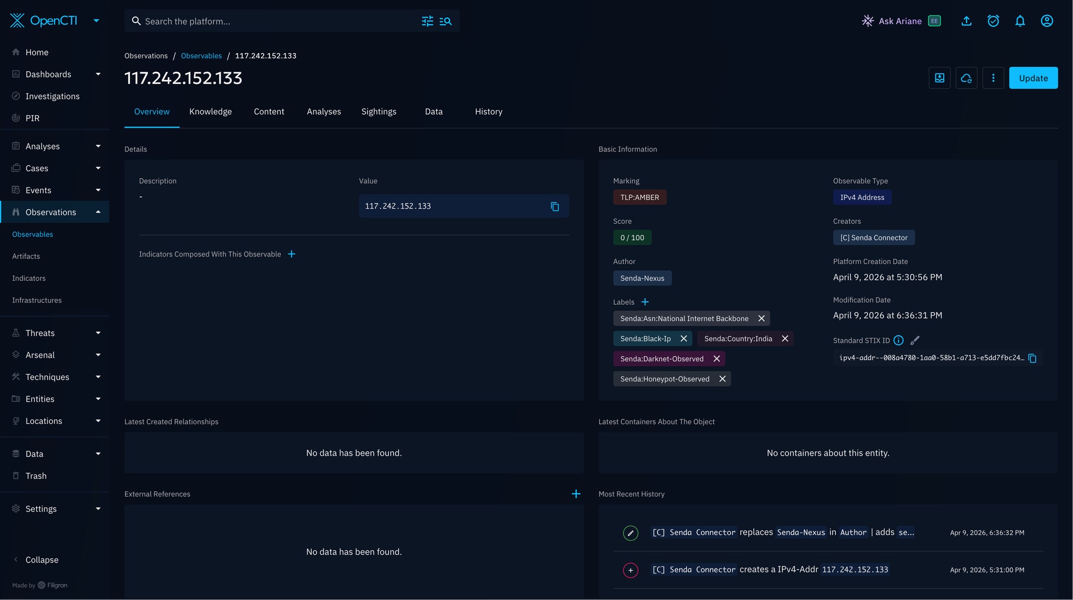The height and width of the screenshot is (600, 1073).
Task: Edit Standard STIX ID with pencil icon
Action: coord(915,341)
